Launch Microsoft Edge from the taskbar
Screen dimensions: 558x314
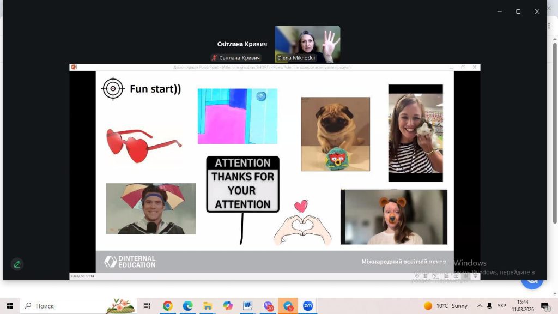click(x=188, y=306)
